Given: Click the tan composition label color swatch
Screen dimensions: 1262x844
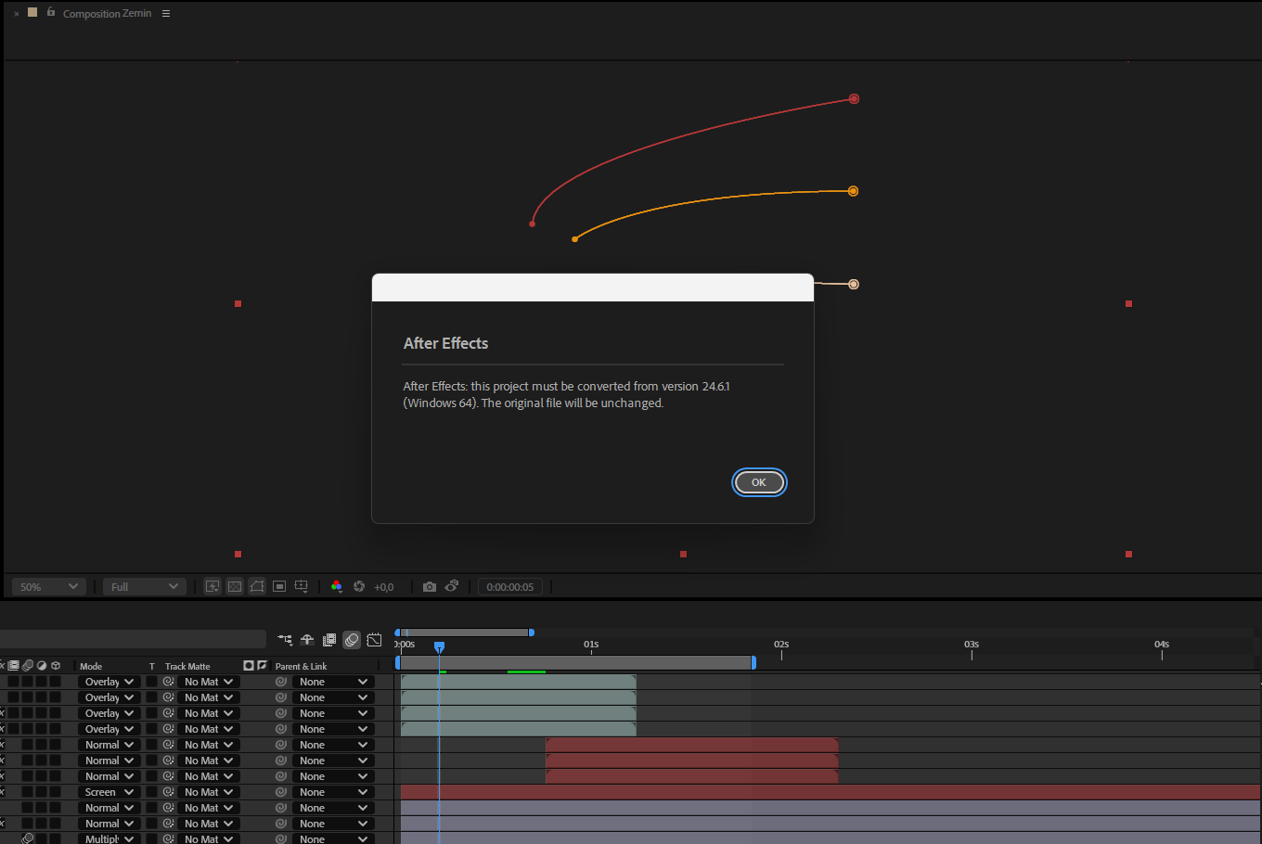Looking at the screenshot, I should (32, 12).
